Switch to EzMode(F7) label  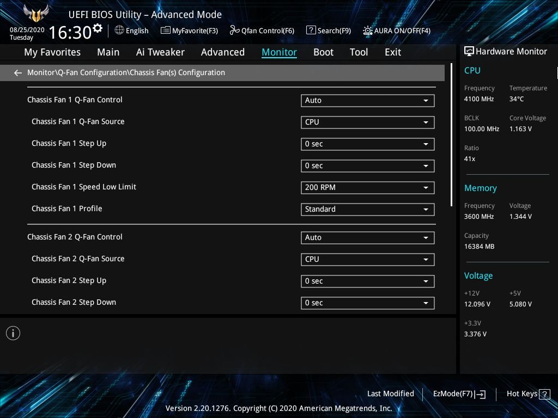[453, 394]
